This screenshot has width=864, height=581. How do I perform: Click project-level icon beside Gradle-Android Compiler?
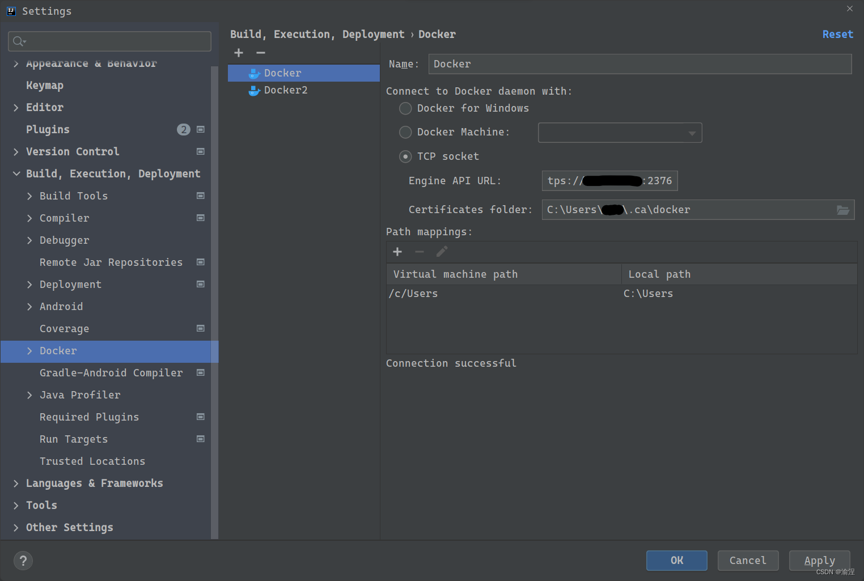point(200,373)
